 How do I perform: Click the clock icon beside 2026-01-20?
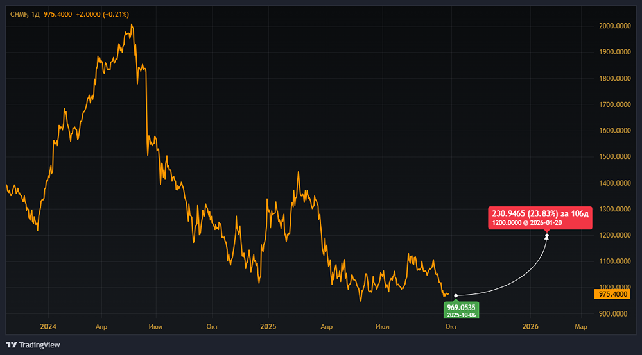tap(526, 223)
